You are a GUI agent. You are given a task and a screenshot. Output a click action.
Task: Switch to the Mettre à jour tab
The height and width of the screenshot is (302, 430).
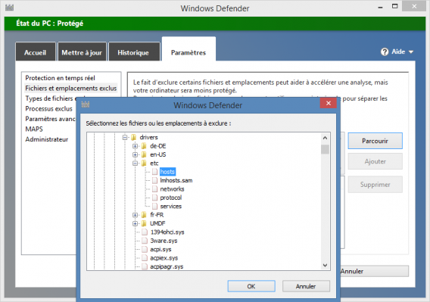click(82, 51)
